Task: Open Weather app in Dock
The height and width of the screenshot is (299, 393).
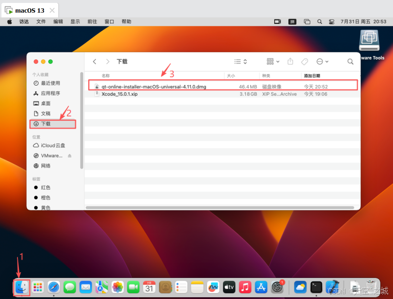Action: pyautogui.click(x=300, y=287)
